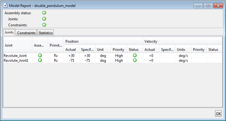The image size is (226, 121).
Task: Open the Statistics tab
Action: pyautogui.click(x=45, y=33)
